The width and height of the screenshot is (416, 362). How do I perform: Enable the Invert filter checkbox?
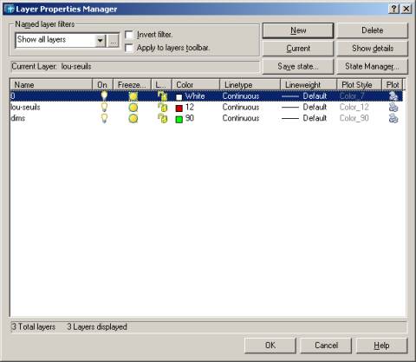coord(129,35)
